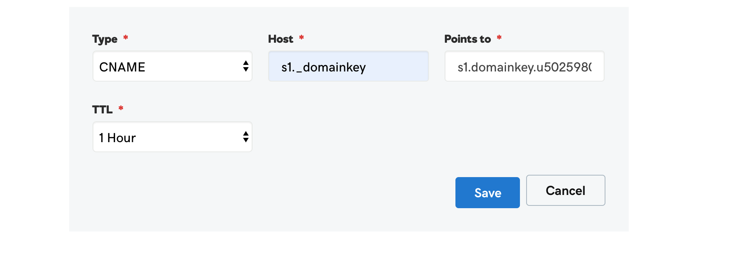Click the Host field label
729x254 pixels.
pyautogui.click(x=281, y=39)
